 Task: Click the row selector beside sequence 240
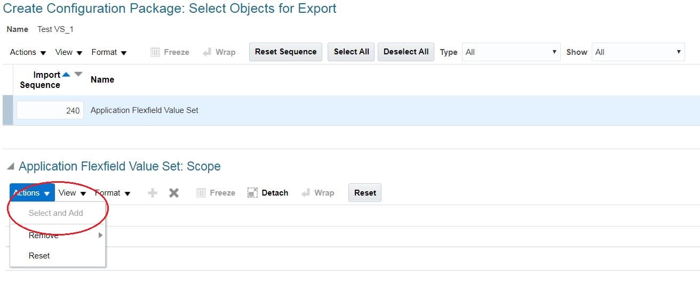point(7,110)
